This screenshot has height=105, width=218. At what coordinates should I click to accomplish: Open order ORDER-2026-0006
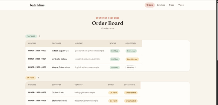(x=37, y=67)
